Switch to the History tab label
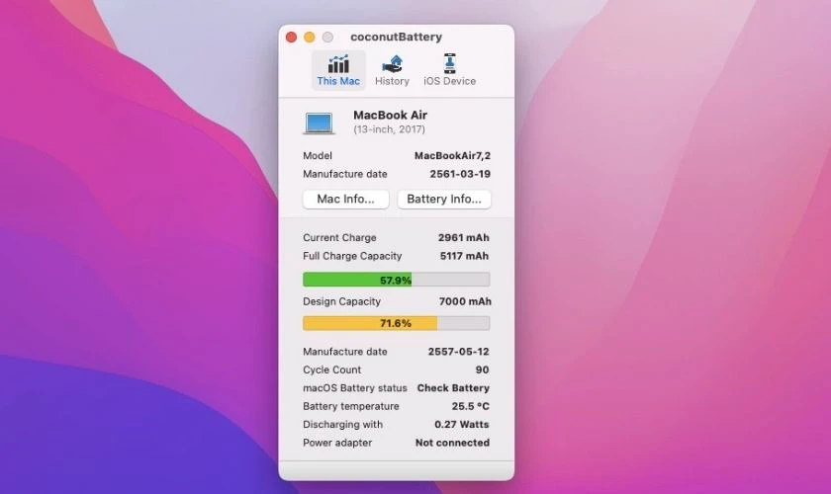 [x=392, y=81]
